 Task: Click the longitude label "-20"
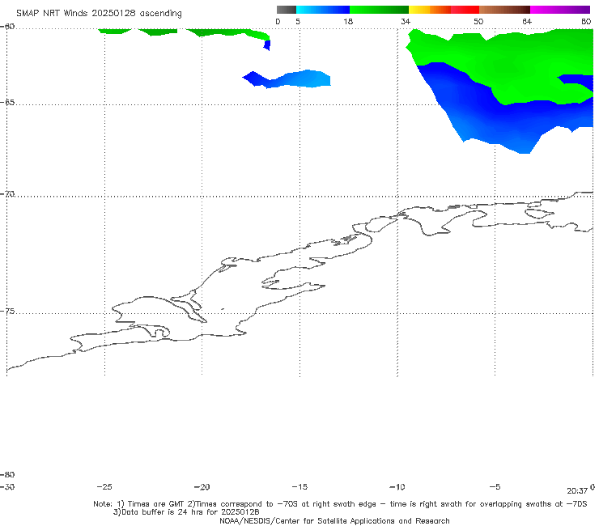point(202,487)
